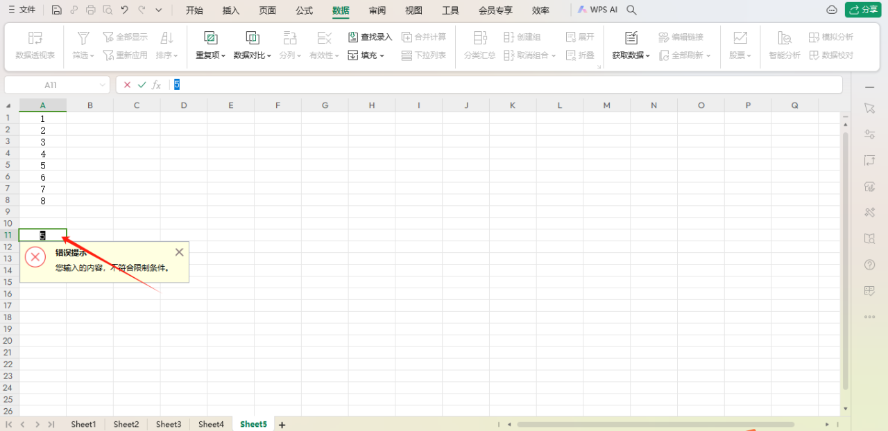The width and height of the screenshot is (888, 431).
Task: Expand the Name Box dropdown arrow
Action: click(x=103, y=85)
